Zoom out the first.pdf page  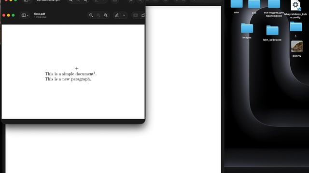(x=91, y=15)
